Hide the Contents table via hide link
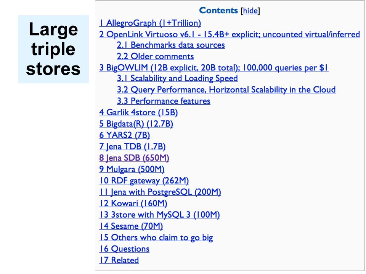This screenshot has width=366, height=274. 250,11
